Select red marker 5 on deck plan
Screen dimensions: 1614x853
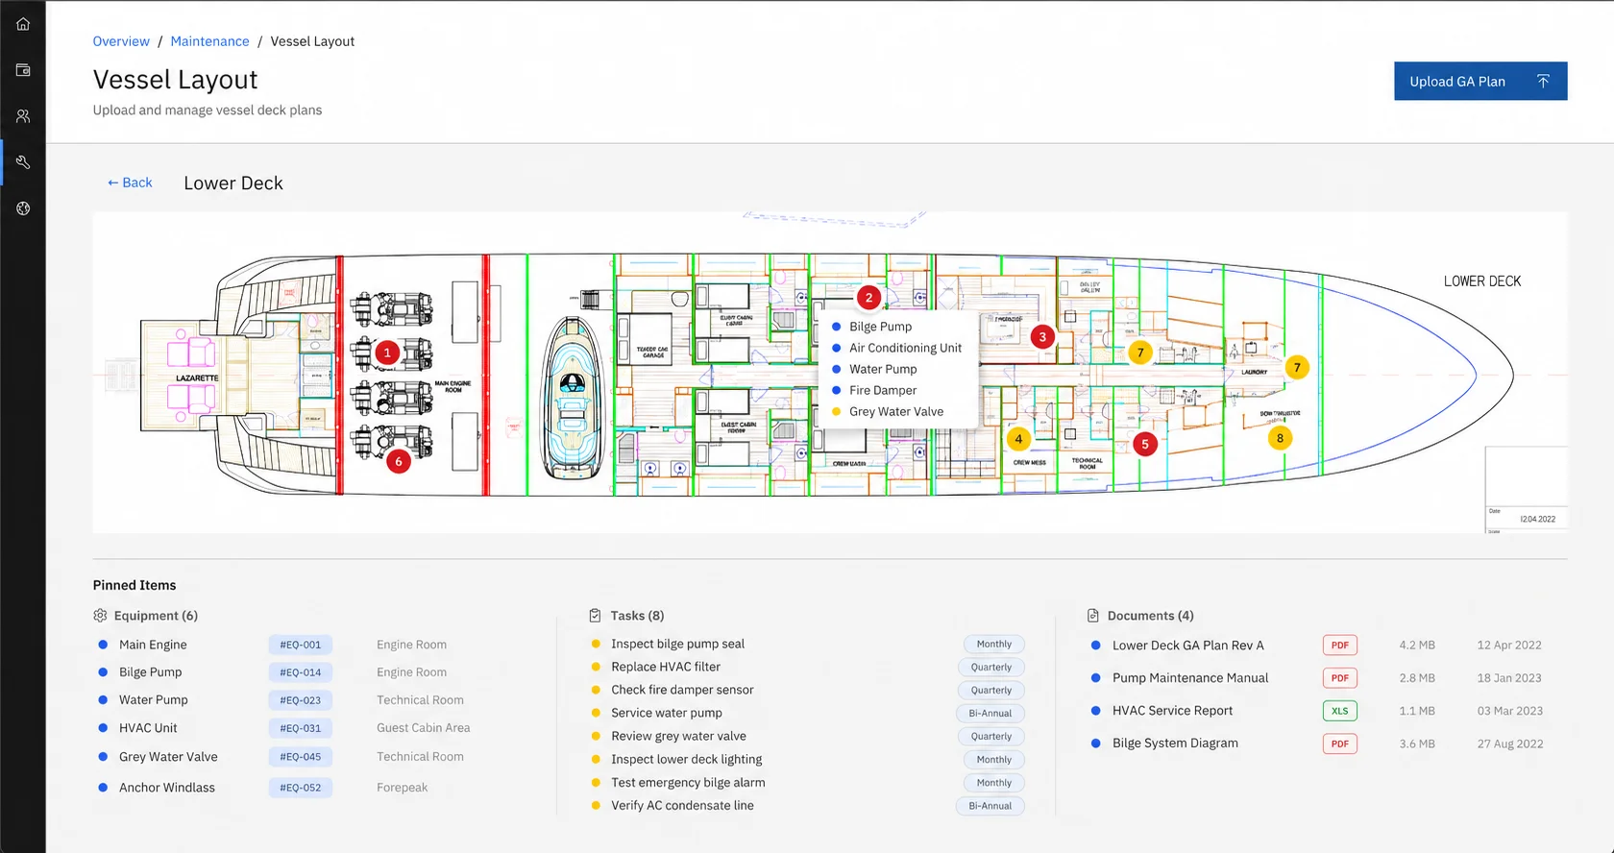pyautogui.click(x=1145, y=445)
